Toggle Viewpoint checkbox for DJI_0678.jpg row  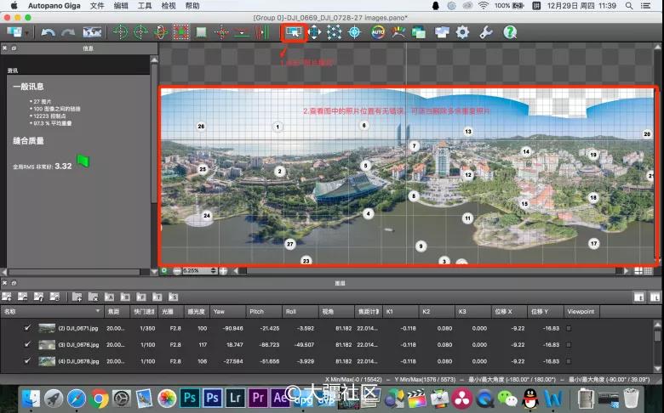[x=570, y=361]
